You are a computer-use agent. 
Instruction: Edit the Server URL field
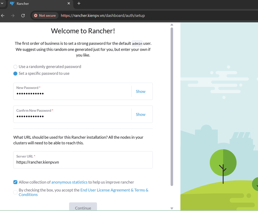[83, 160]
